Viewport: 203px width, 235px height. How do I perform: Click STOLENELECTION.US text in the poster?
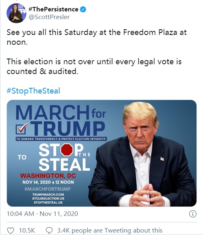coord(48,198)
